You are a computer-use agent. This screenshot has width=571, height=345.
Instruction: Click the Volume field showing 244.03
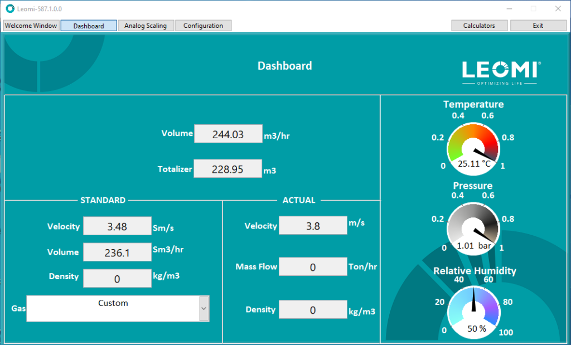228,134
